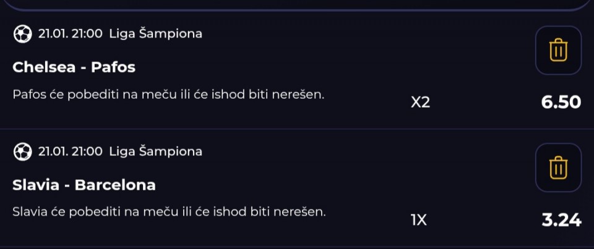This screenshot has height=249, width=594.
Task: Click the soccer ball icon beside Chelsea match
Action: pyautogui.click(x=22, y=34)
